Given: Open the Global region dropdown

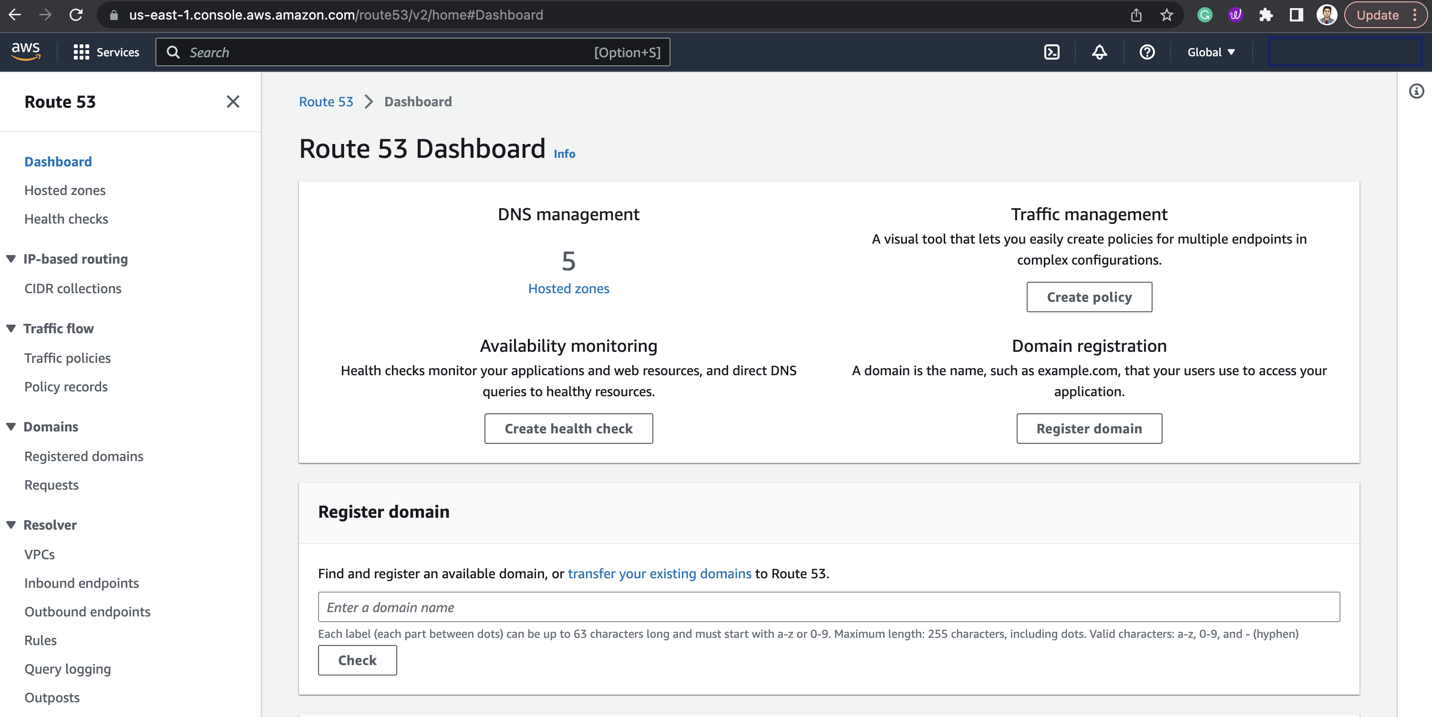Looking at the screenshot, I should click(x=1211, y=52).
